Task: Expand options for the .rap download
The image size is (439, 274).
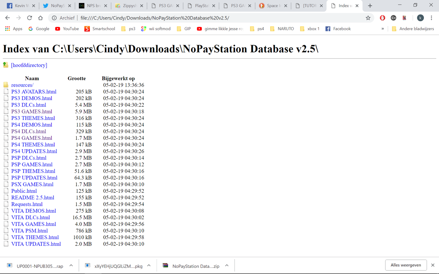Action: click(71, 265)
